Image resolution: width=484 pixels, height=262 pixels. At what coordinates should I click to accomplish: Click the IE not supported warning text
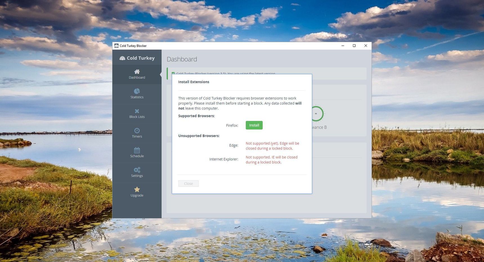coord(272,160)
